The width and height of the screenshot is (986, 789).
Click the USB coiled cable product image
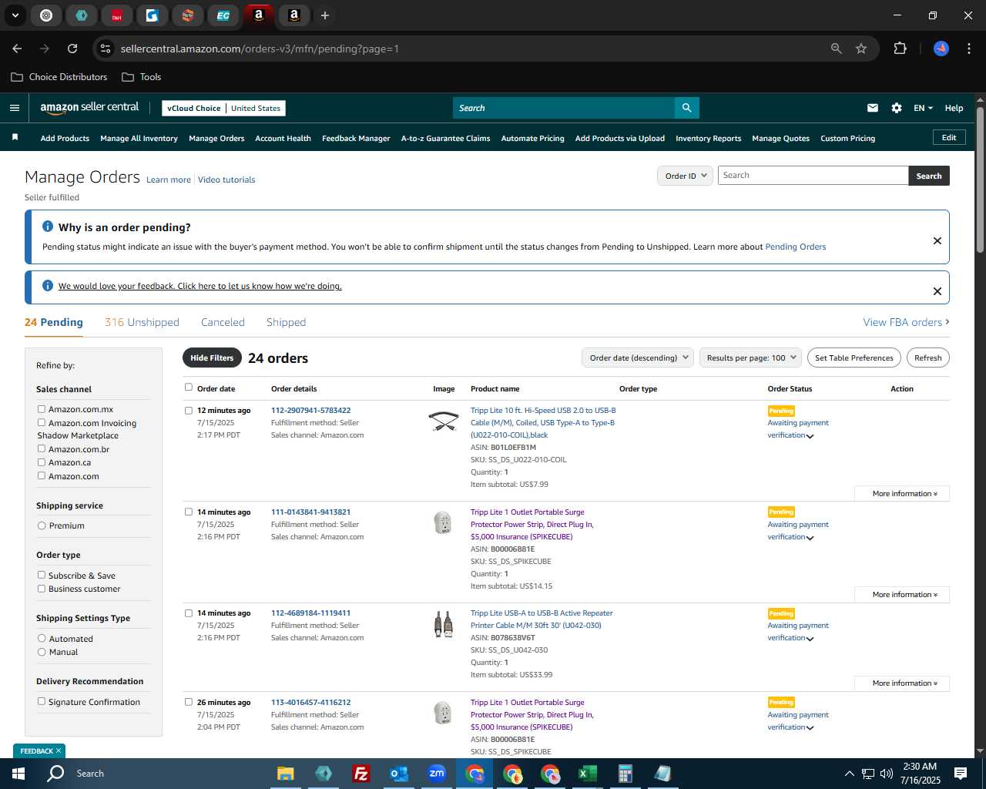point(444,421)
